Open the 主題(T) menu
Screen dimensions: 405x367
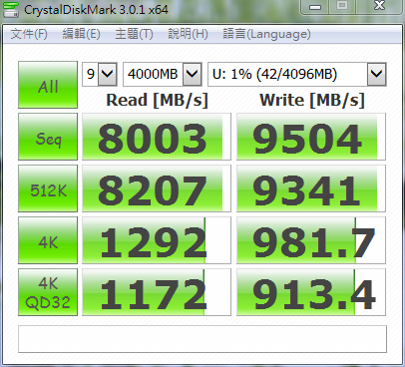[x=134, y=34]
